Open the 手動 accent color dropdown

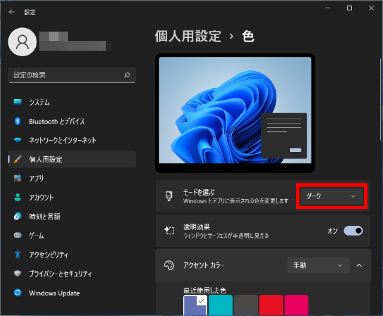318,265
